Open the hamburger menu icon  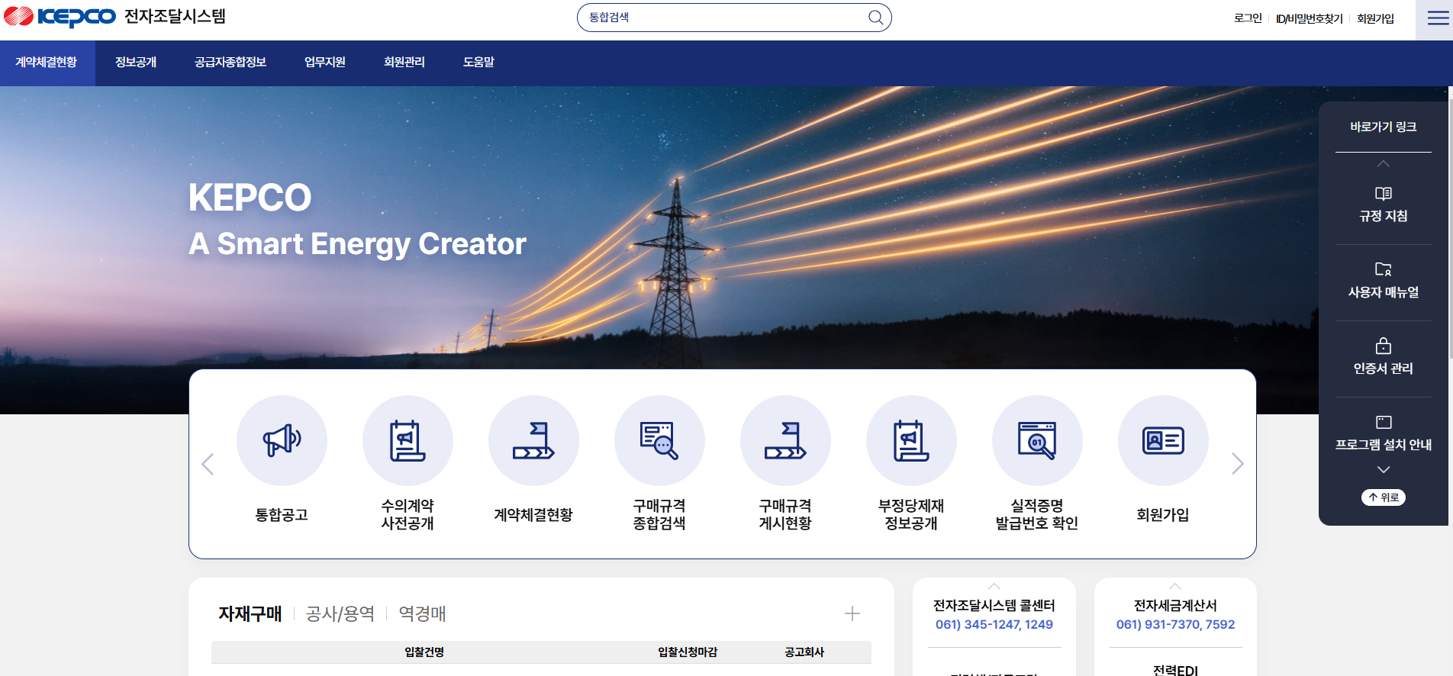(1438, 18)
